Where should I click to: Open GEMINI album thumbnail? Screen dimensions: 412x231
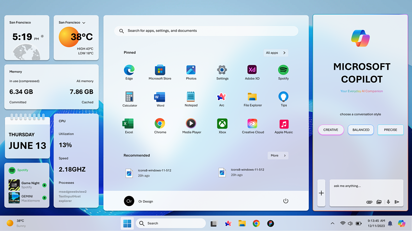(14, 198)
